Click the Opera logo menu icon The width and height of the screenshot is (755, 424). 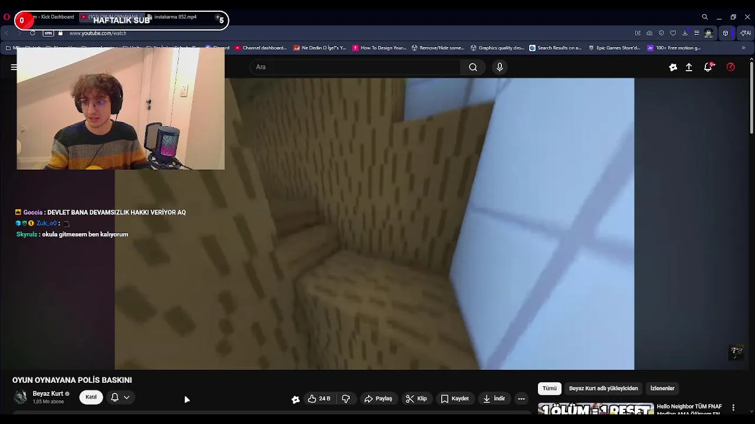click(x=7, y=17)
